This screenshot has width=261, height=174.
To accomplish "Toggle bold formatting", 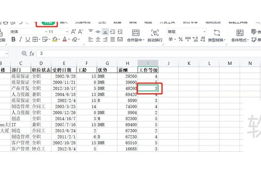I will [13, 40].
